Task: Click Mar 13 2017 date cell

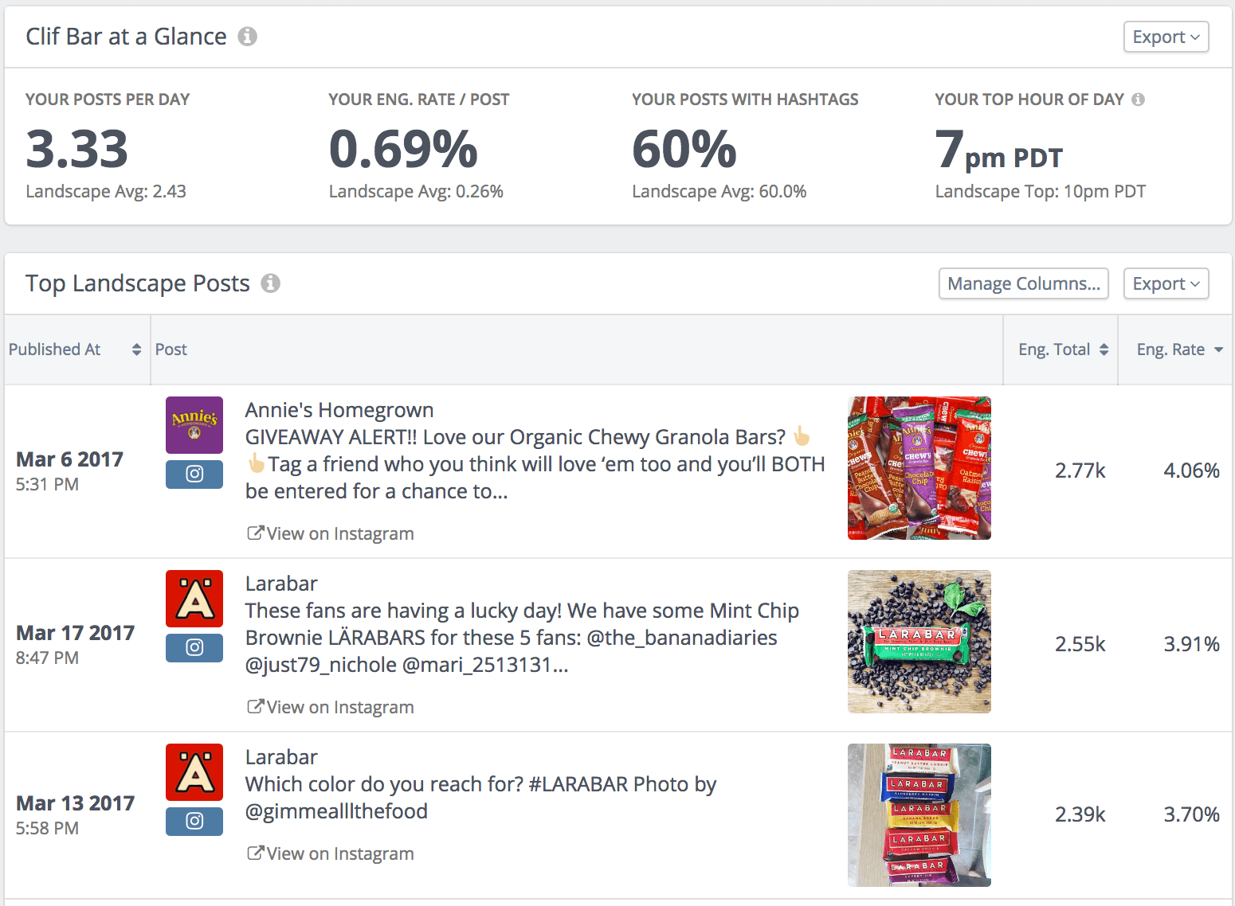Action: (76, 803)
